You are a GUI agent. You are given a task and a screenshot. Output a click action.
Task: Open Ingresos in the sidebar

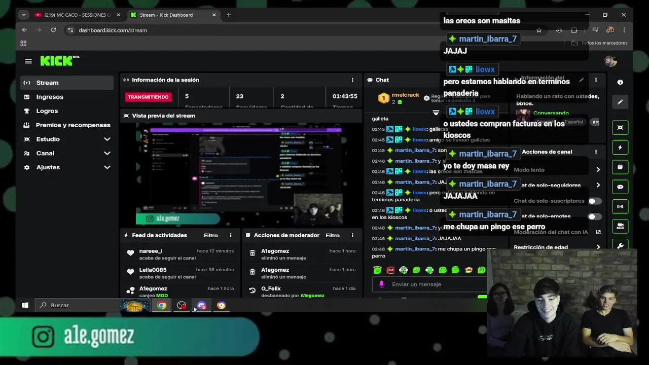[67, 97]
